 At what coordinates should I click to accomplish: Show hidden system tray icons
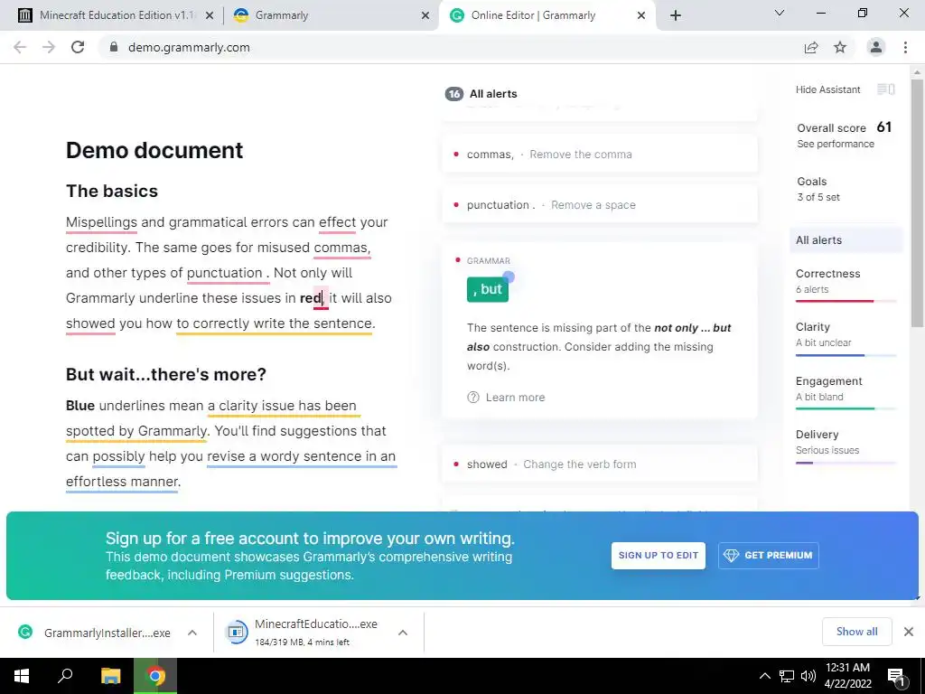coord(764,676)
